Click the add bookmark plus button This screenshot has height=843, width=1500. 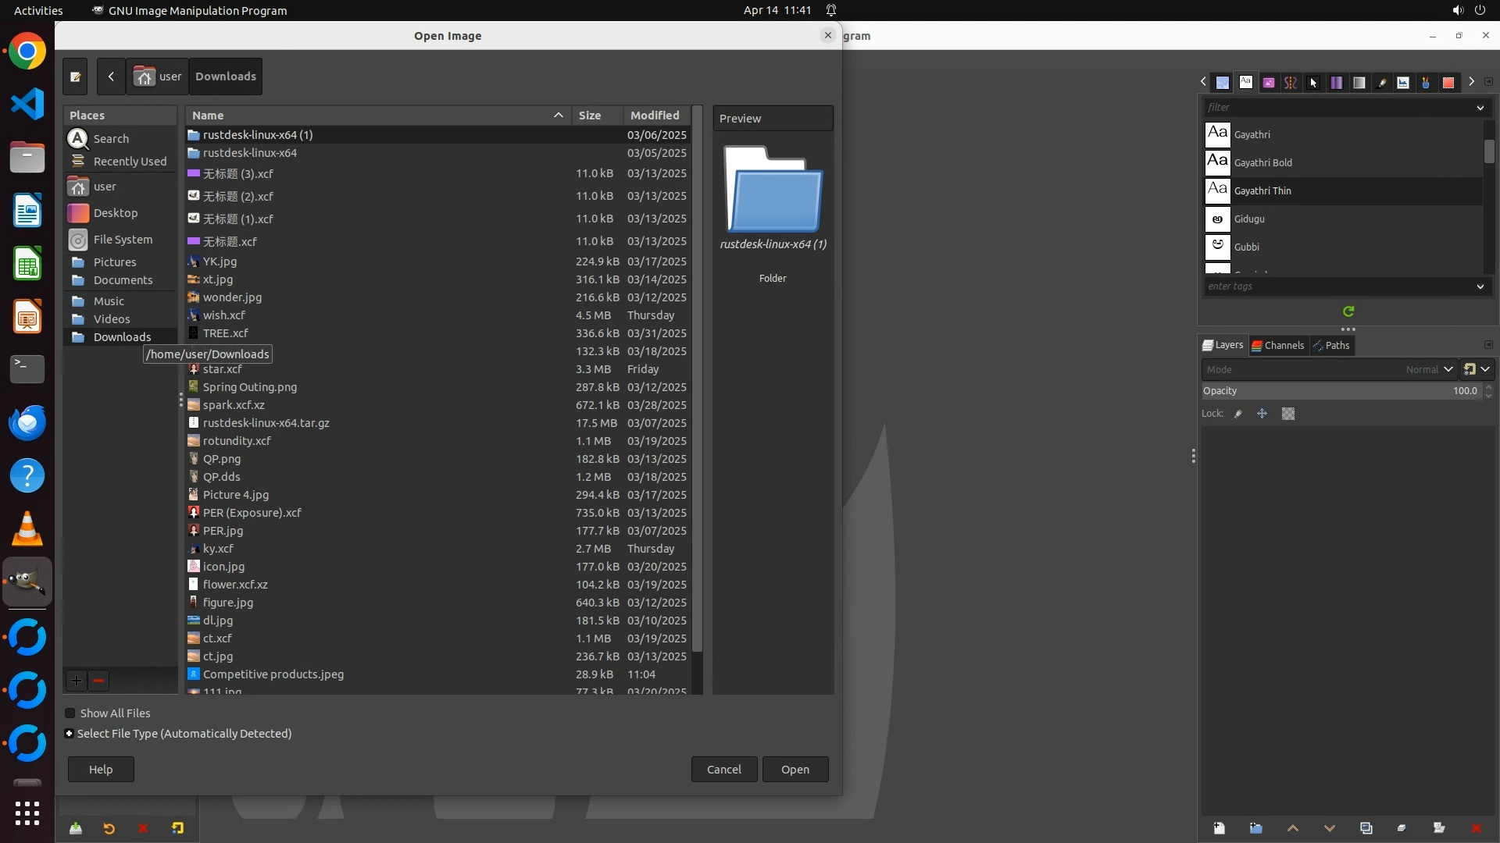[77, 681]
